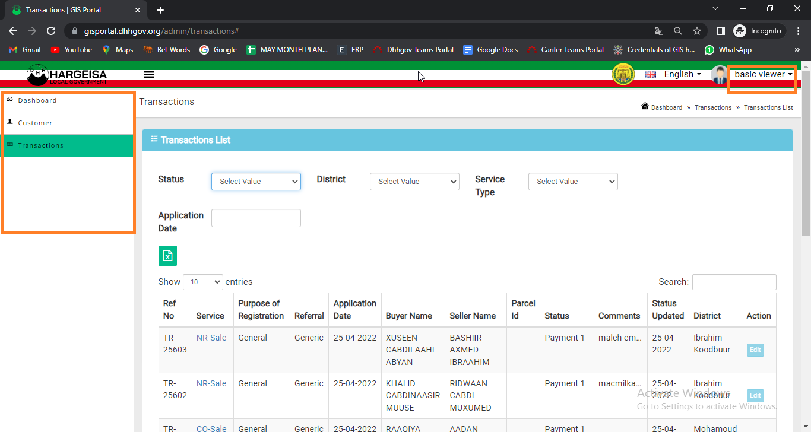This screenshot has height=432, width=811.
Task: Click the home icon in breadcrumb
Action: click(x=645, y=106)
